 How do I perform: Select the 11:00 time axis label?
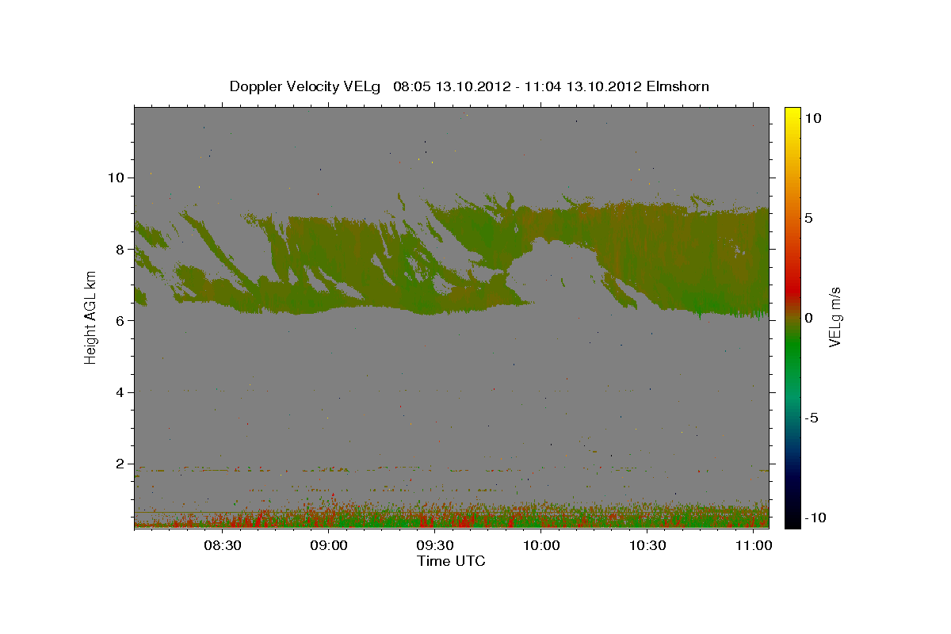click(754, 546)
